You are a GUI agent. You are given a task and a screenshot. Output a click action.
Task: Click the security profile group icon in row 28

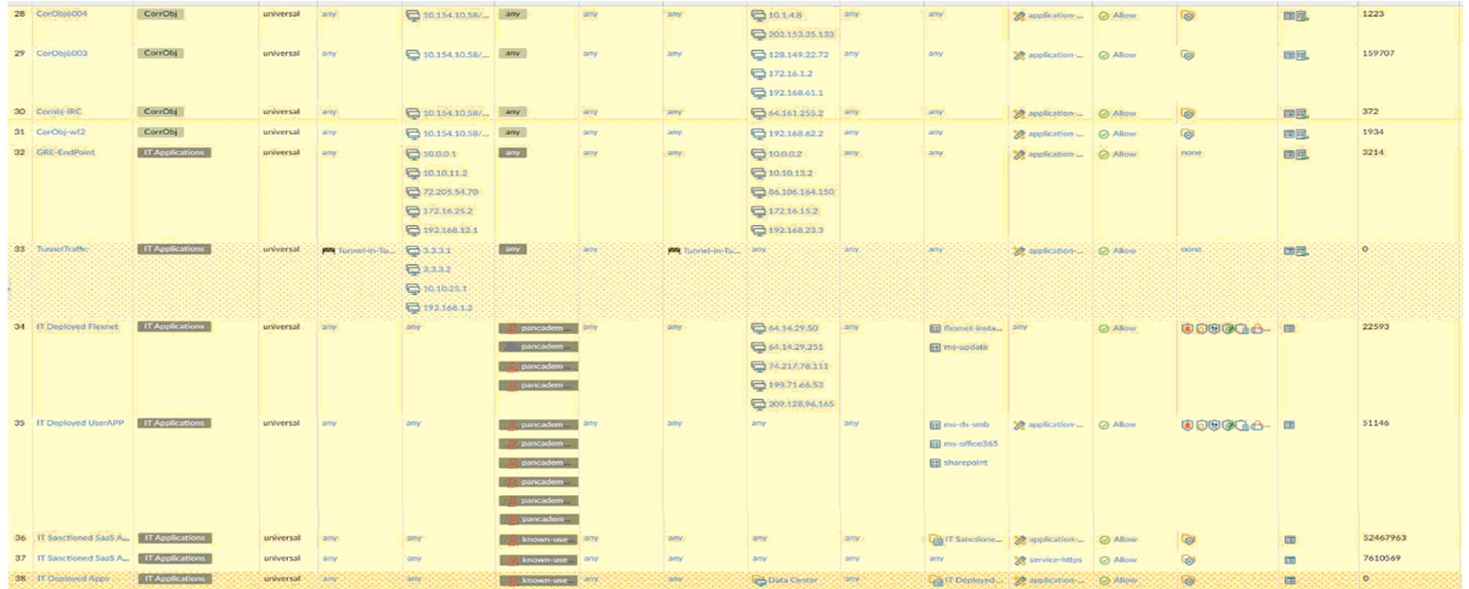pos(1187,16)
